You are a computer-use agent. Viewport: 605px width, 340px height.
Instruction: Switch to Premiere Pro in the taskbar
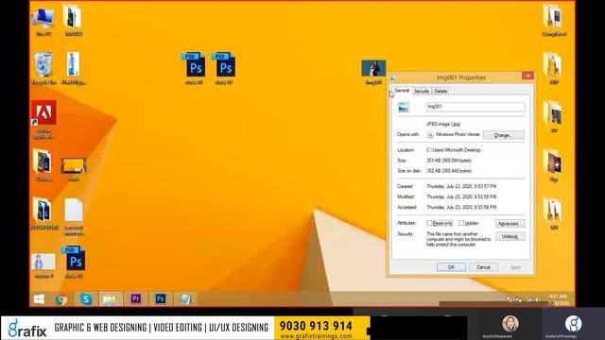(136, 298)
